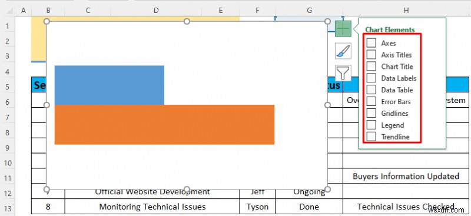Click the serial number 8 cell
Screen dimensions: 471x216
pyautogui.click(x=48, y=207)
